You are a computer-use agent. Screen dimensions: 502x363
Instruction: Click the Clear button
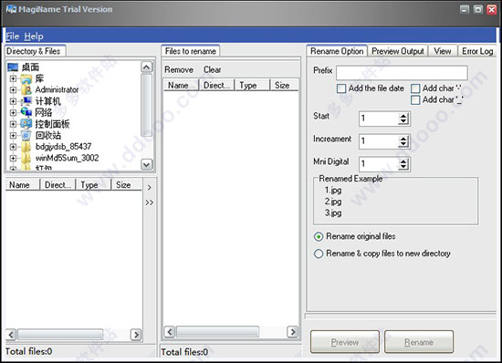(213, 69)
